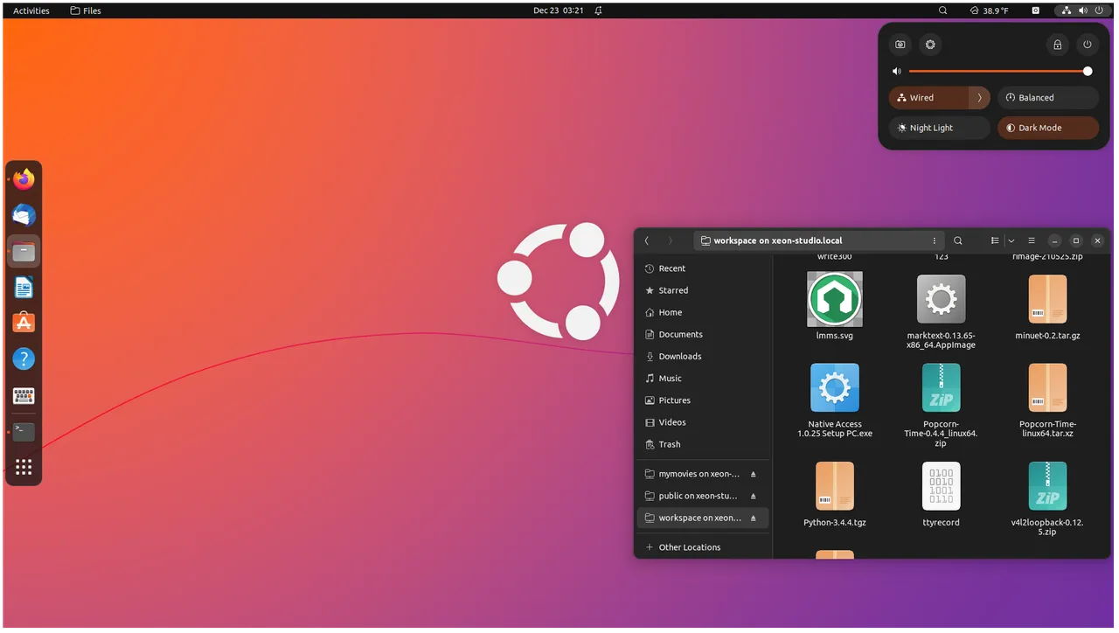Viewport: 1119px width, 633px height.
Task: Toggle Balanced power mode
Action: coord(1048,98)
